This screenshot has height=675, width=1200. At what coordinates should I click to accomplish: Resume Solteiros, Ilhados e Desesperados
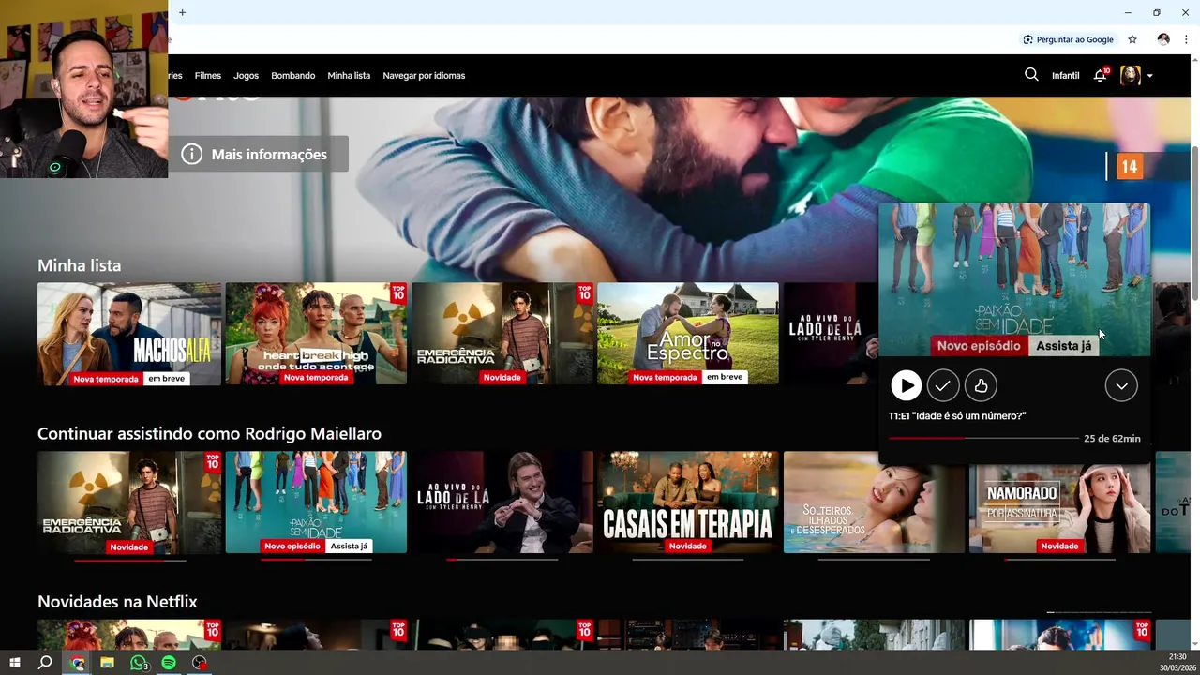874,502
